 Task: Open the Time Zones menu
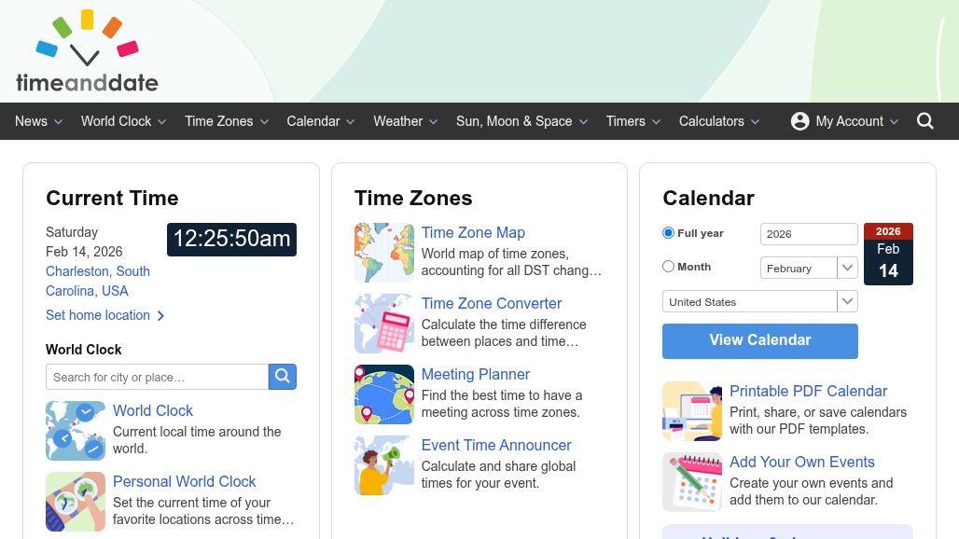227,121
